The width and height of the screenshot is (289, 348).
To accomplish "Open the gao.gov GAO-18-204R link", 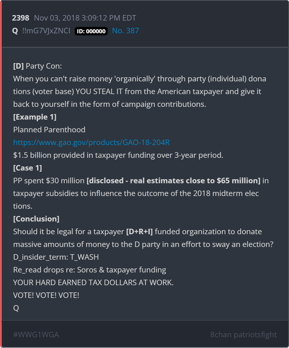I will pos(91,142).
